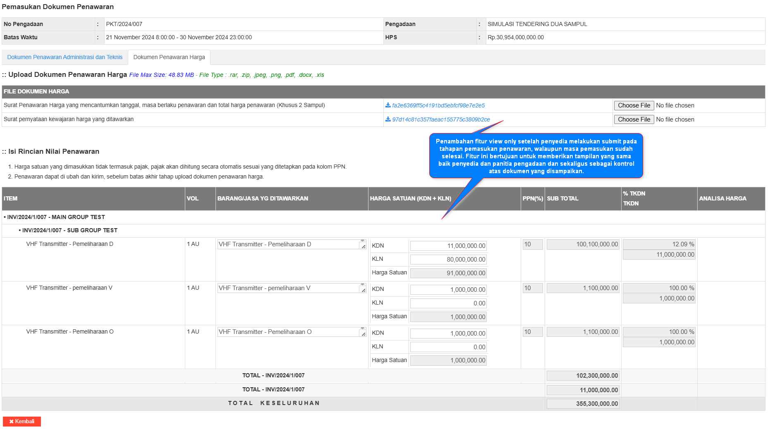Choose file for Surat Penawaran Harga
This screenshot has height=429, width=768.
point(634,105)
